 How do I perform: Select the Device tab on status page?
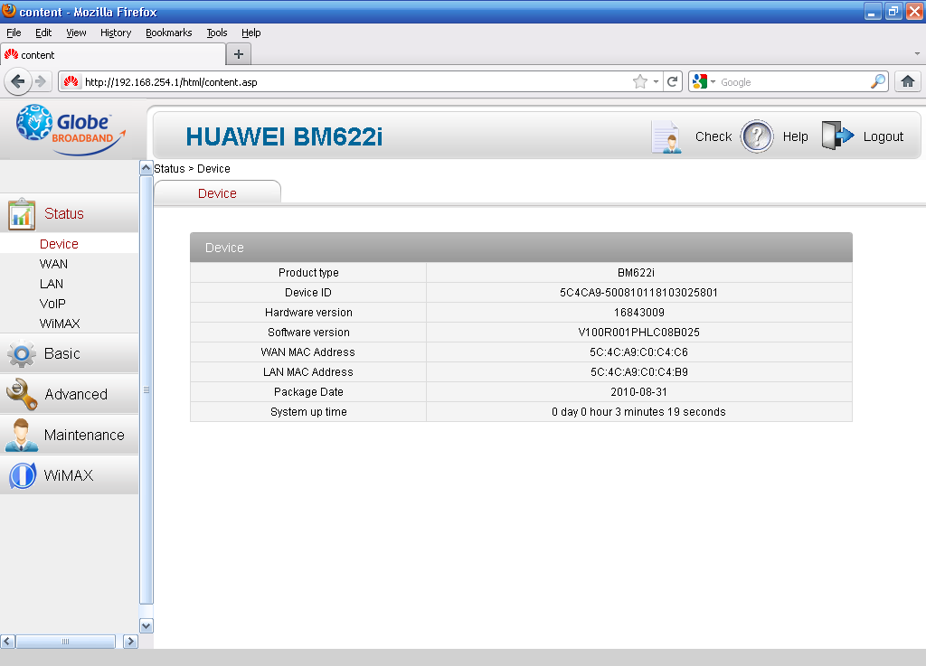(x=217, y=192)
